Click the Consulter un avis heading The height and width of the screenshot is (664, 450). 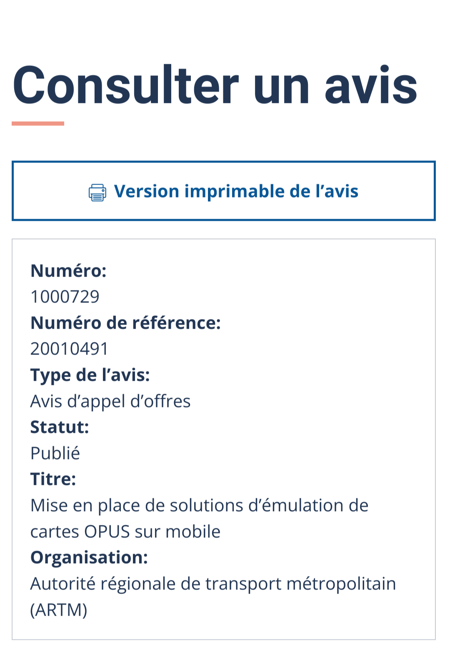click(215, 85)
